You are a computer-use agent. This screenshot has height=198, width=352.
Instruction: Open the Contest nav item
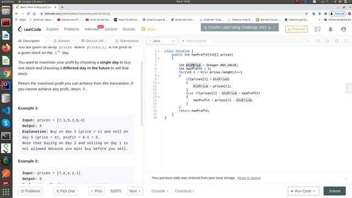point(111,29)
